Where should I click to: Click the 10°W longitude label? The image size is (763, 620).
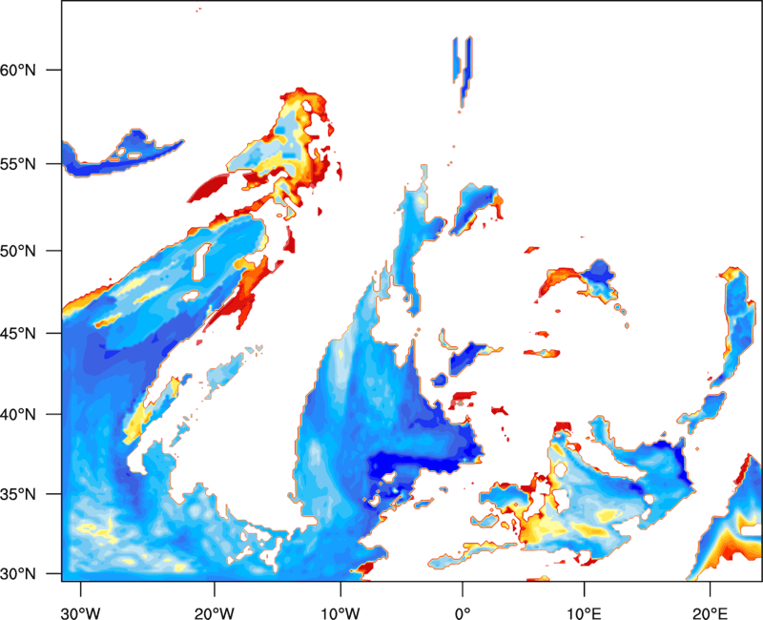coord(340,613)
